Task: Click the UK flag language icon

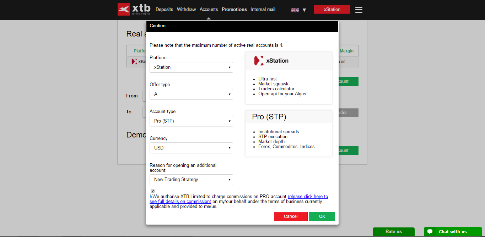Action: pos(295,10)
